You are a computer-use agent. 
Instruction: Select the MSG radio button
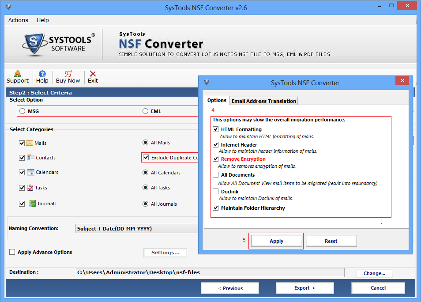(22, 111)
